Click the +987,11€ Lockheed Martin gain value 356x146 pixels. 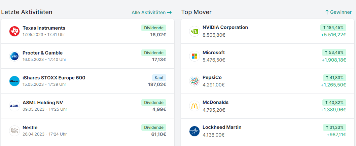[x=336, y=135]
